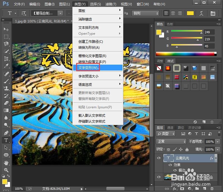Select the Clone Stamp tool
The width and height of the screenshot is (223, 192).
click(6, 88)
